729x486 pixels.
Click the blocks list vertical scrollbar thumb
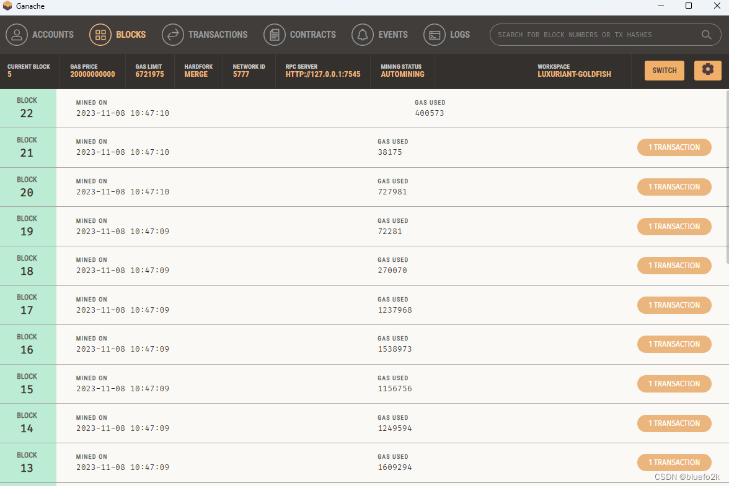coord(727,177)
